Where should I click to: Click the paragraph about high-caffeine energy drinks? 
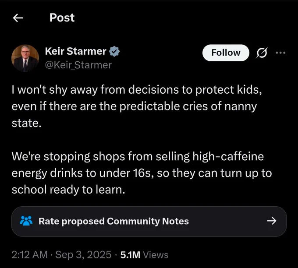(x=142, y=173)
